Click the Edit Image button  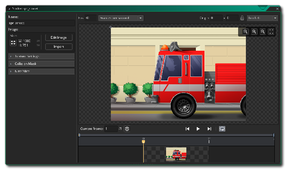click(59, 37)
